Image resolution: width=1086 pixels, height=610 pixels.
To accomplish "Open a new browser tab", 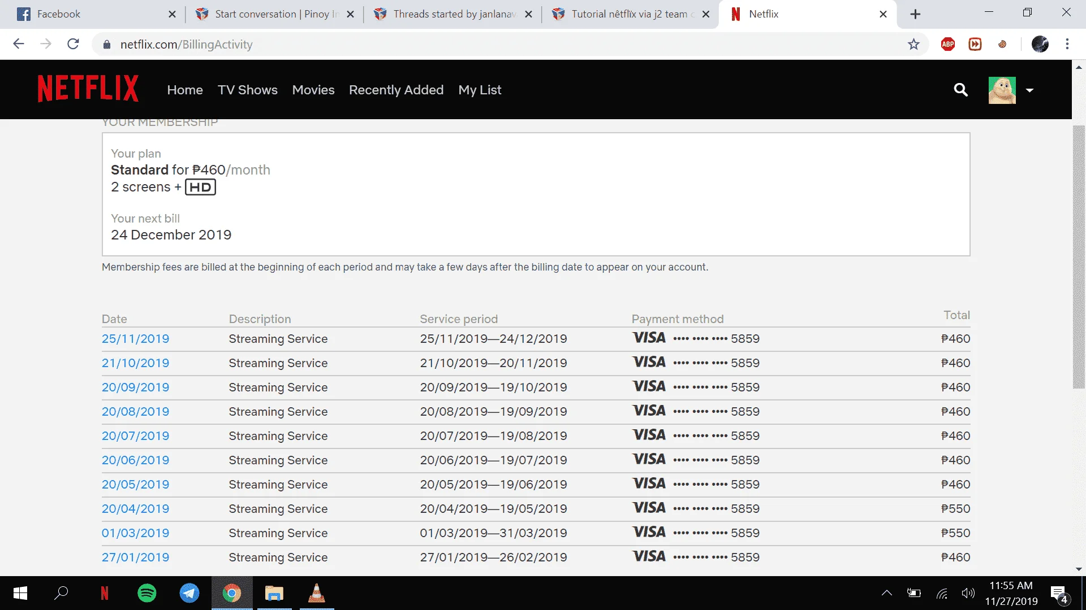I will tap(915, 14).
